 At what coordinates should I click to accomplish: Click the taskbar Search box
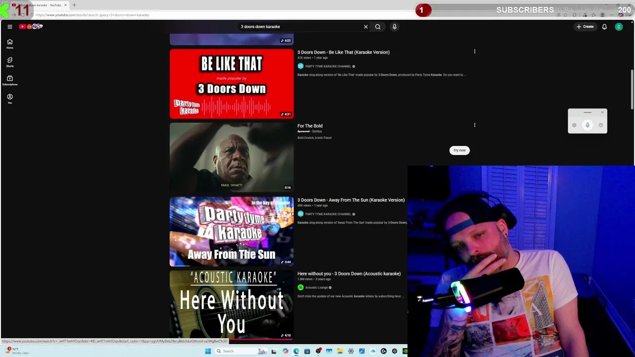point(242,351)
